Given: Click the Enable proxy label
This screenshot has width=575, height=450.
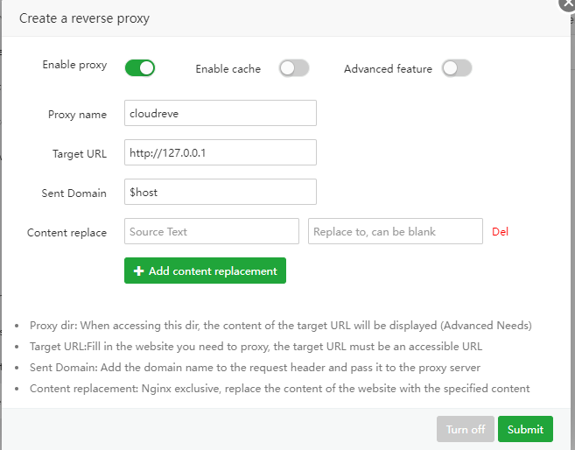Looking at the screenshot, I should (x=74, y=65).
